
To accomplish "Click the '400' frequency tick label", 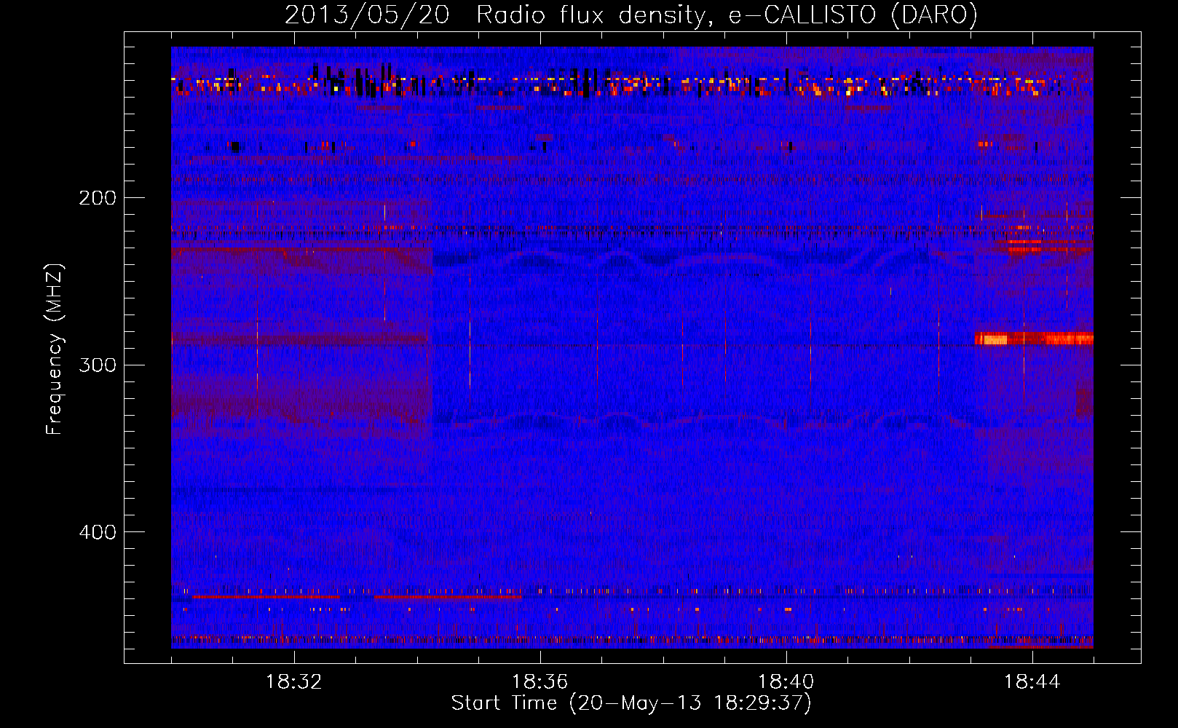I will pyautogui.click(x=98, y=532).
